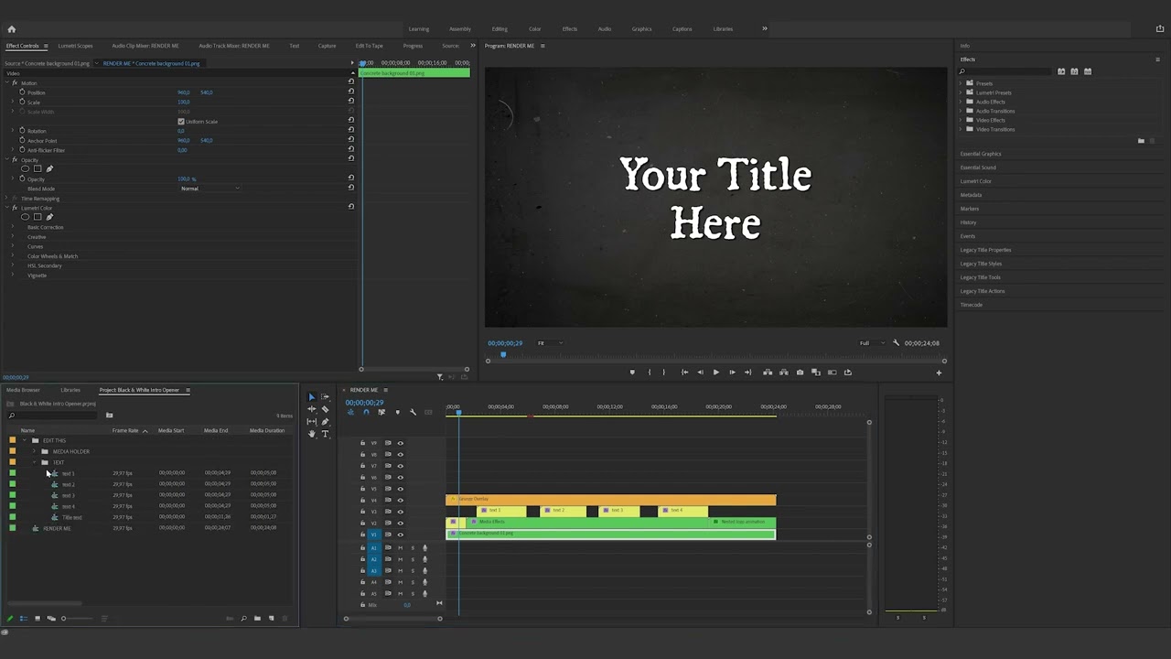Click Add Marker in timeline header
This screenshot has height=659, width=1171.
coord(397,413)
